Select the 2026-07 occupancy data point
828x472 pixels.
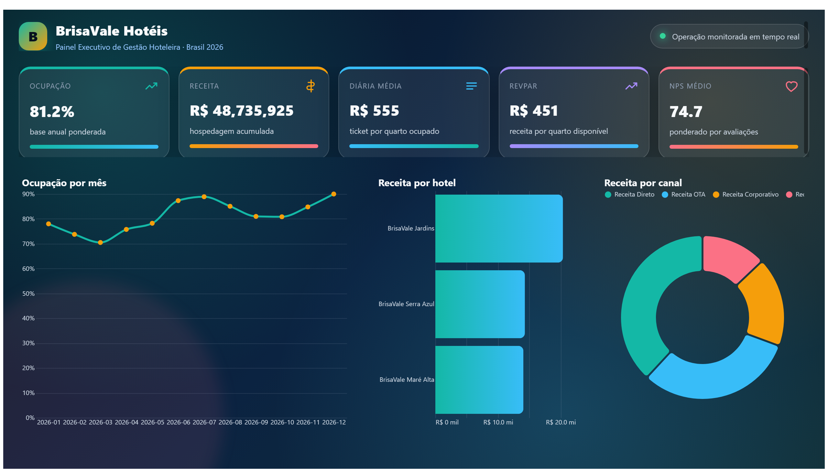tap(204, 197)
